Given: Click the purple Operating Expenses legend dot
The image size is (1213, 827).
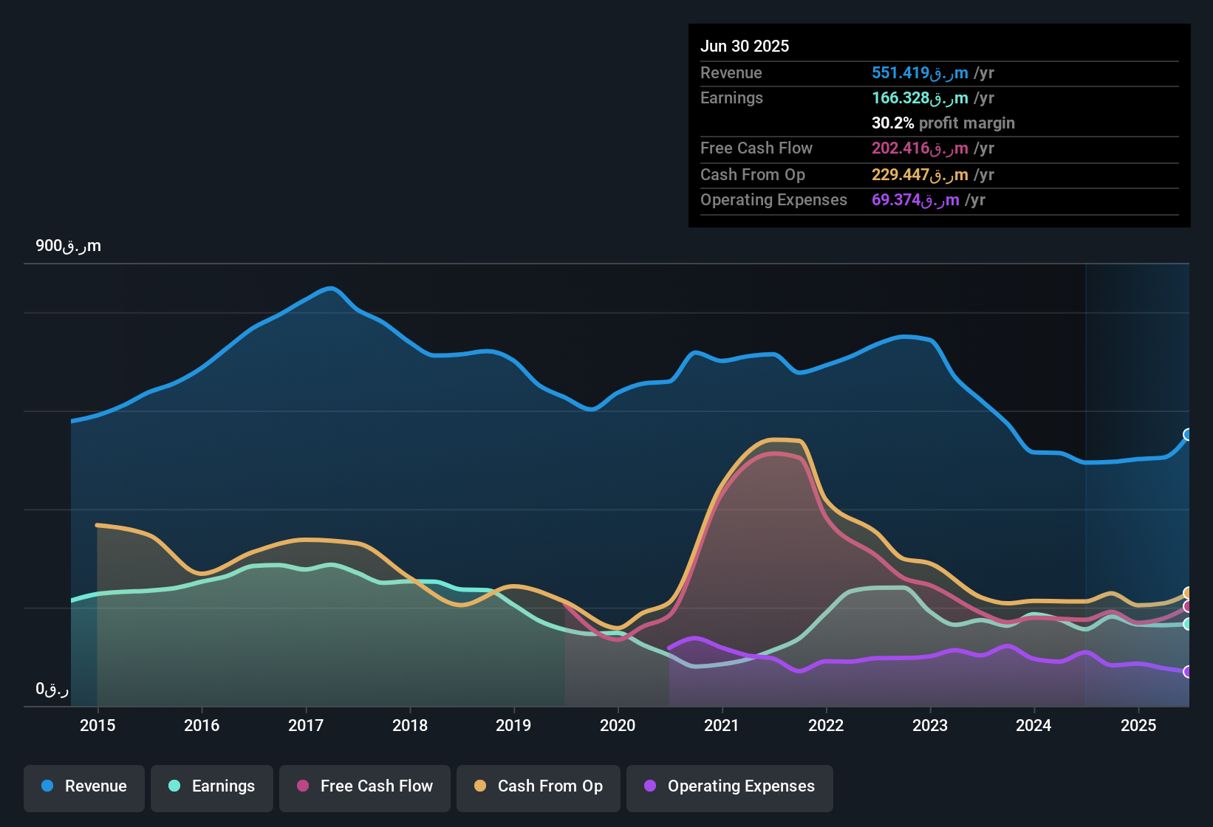Looking at the screenshot, I should [x=650, y=786].
